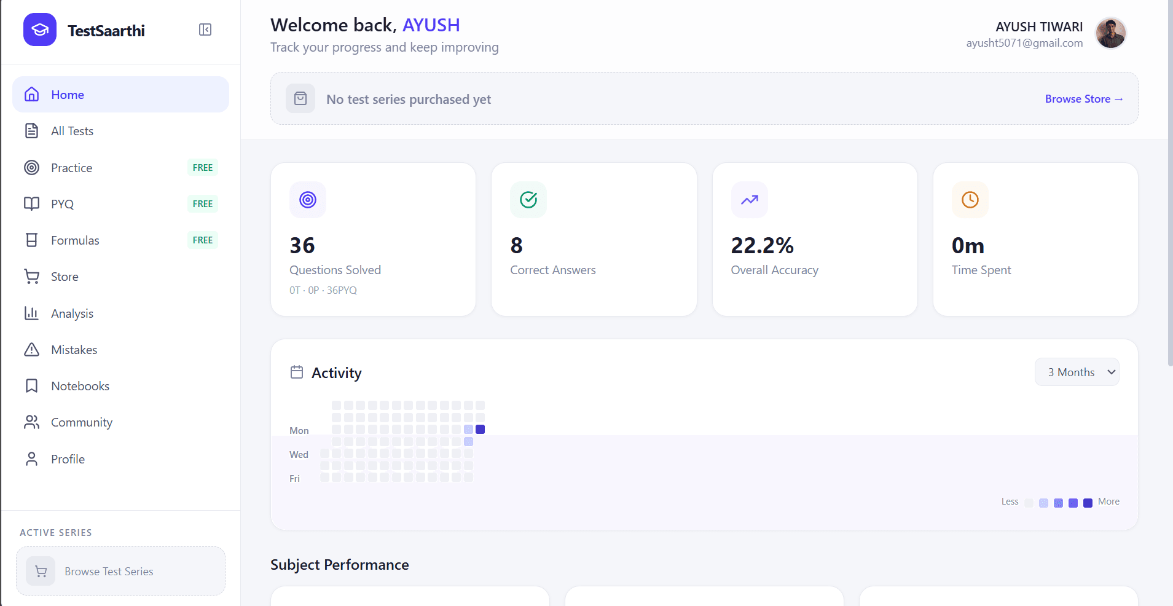This screenshot has height=606, width=1173.
Task: Click the calendar icon beside Activity
Action: (297, 372)
